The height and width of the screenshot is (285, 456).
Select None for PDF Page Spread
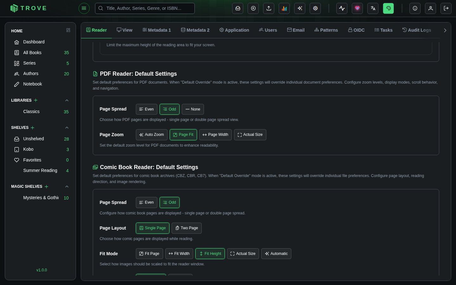[193, 109]
